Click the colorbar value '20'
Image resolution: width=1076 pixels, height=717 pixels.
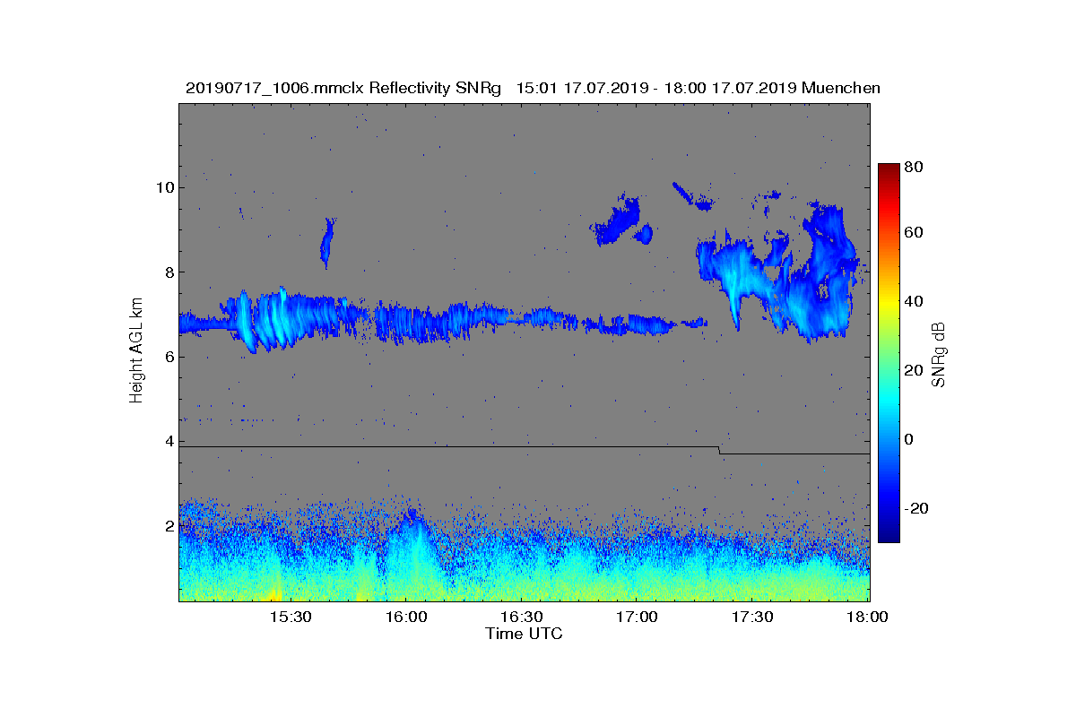click(915, 371)
